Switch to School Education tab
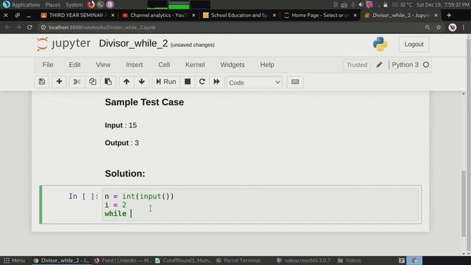 [x=239, y=15]
